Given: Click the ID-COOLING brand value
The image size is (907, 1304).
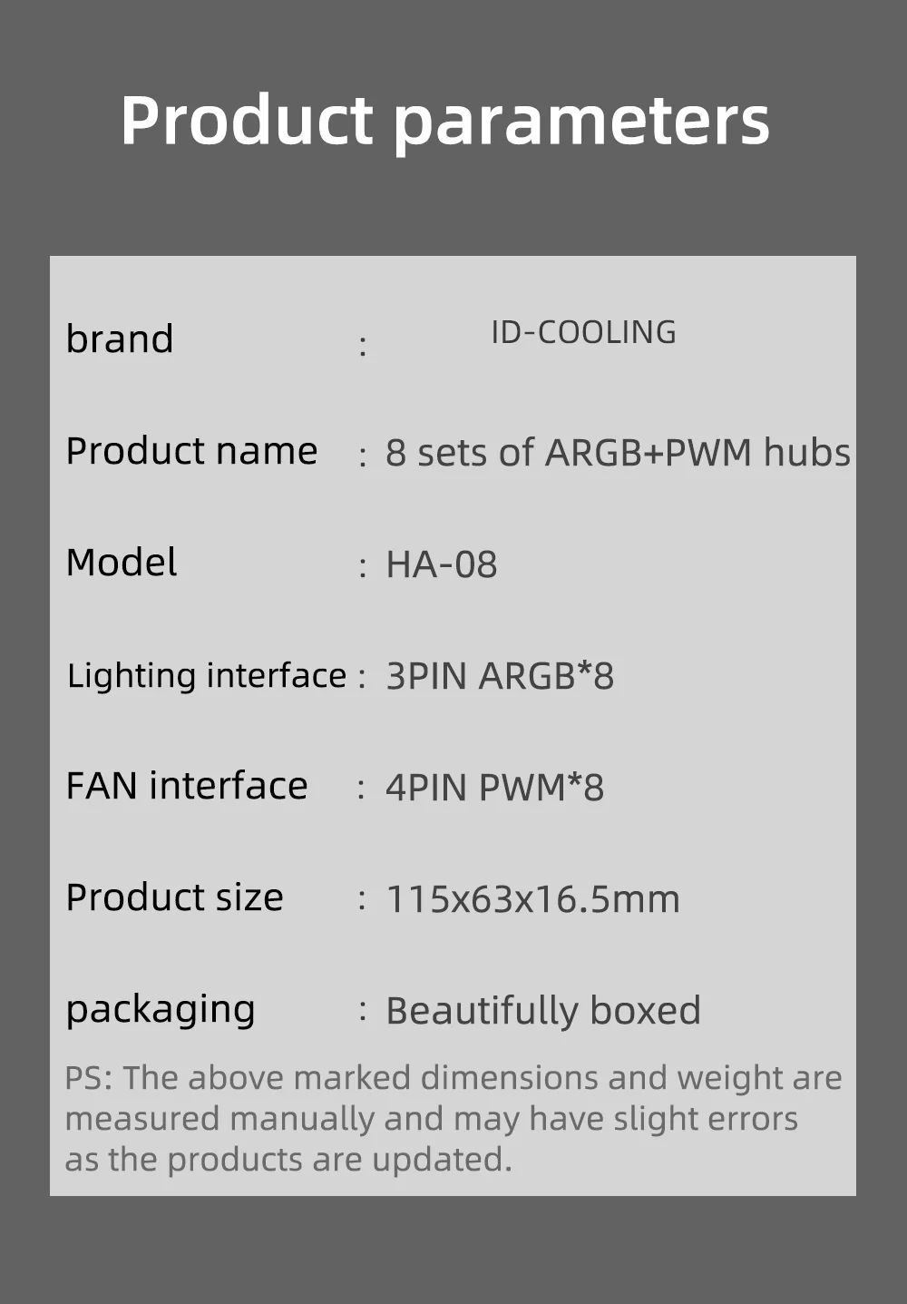Looking at the screenshot, I should coord(583,332).
